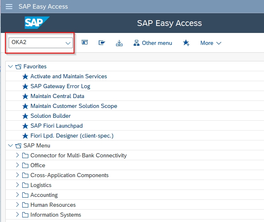Select the Favorites tree node label
Image resolution: width=264 pixels, height=222 pixels.
click(x=35, y=66)
